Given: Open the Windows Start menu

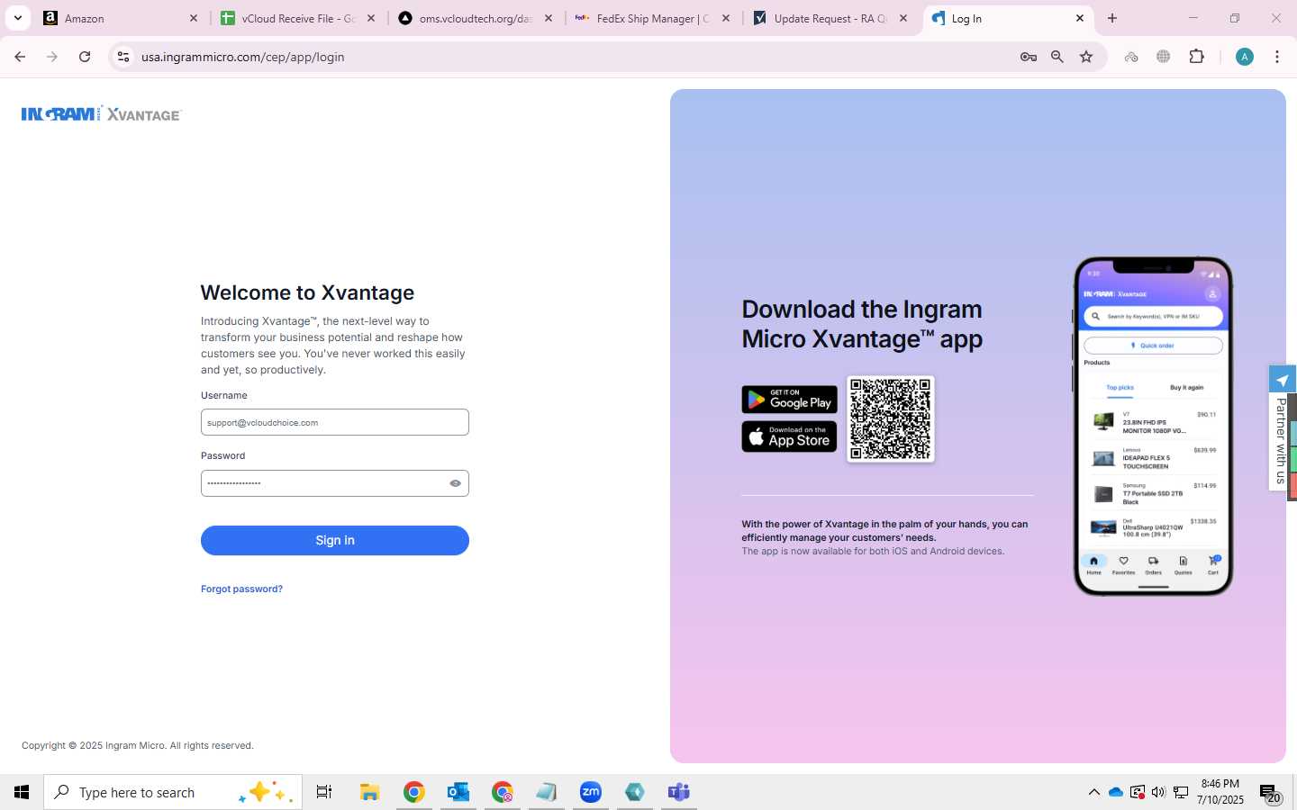Looking at the screenshot, I should [22, 792].
